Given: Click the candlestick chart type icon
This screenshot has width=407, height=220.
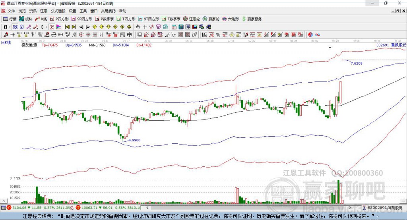Looking at the screenshot, I should pyautogui.click(x=42, y=27).
